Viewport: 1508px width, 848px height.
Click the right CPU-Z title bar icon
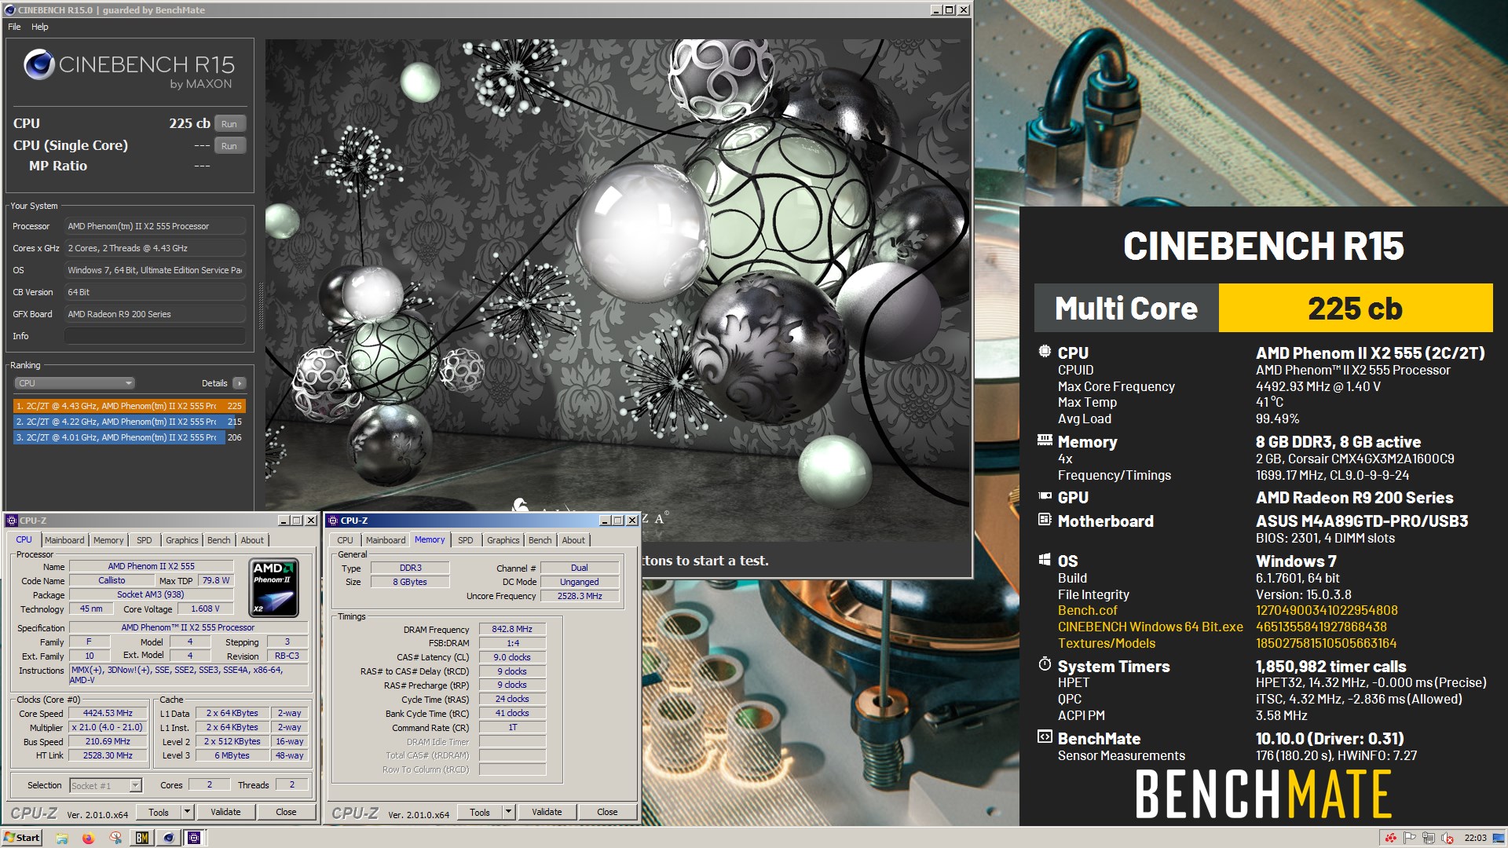click(x=333, y=521)
